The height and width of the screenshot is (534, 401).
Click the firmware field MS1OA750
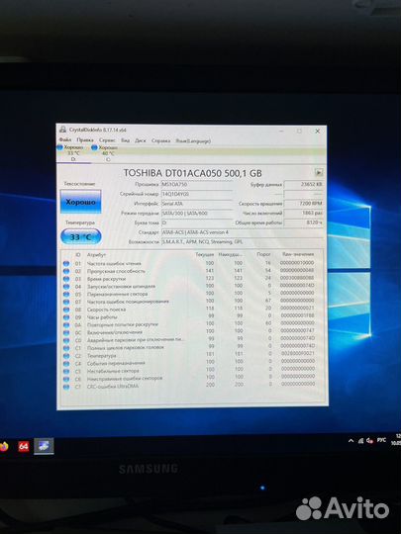click(196, 184)
